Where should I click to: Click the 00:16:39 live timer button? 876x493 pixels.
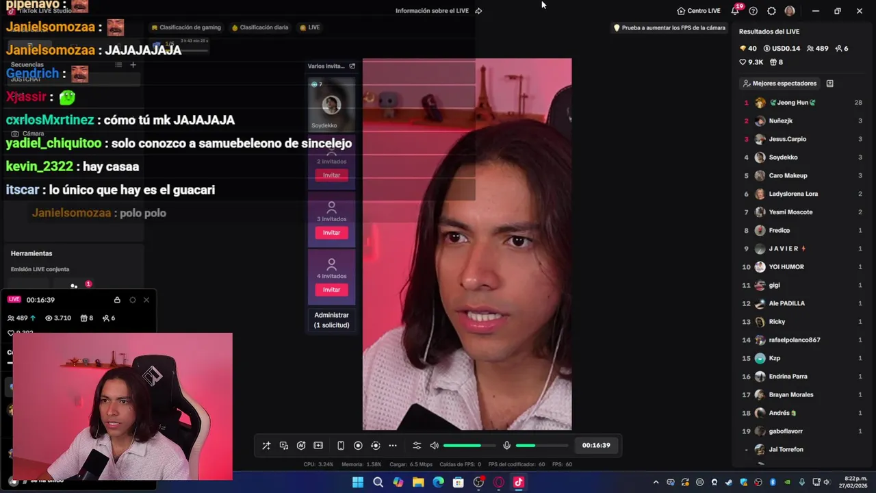pyautogui.click(x=596, y=445)
